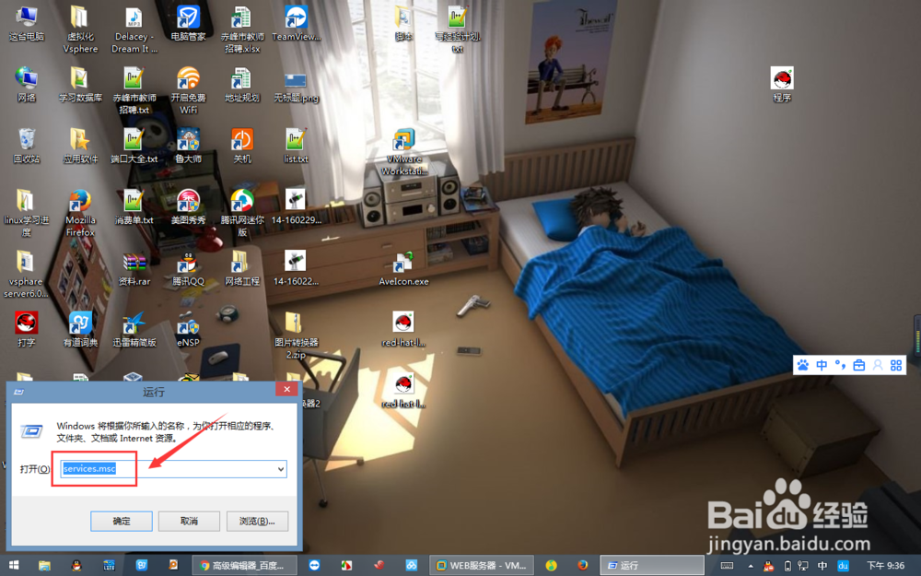Screen dimensions: 921x576
Task: Click the TeamViewer desktop shortcut
Action: [x=296, y=24]
